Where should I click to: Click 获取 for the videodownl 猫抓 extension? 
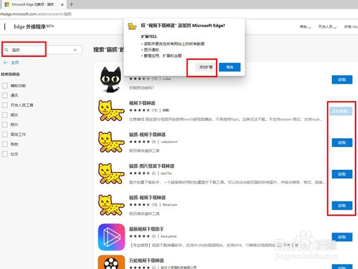[x=342, y=143]
